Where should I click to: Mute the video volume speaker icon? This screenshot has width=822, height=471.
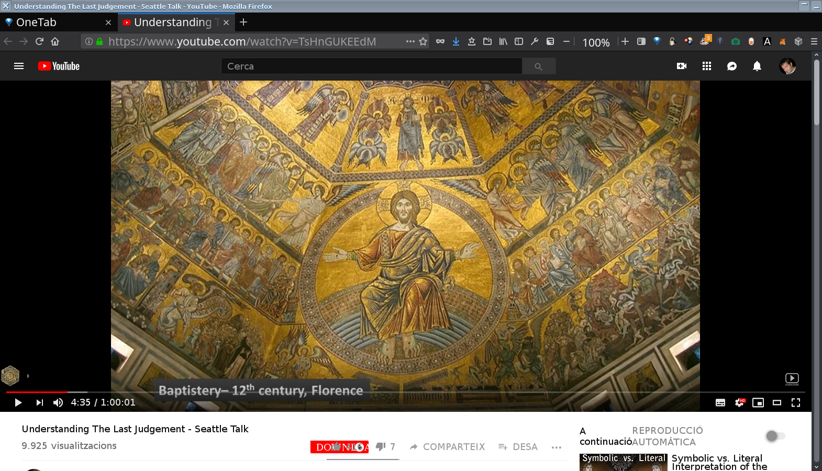58,402
